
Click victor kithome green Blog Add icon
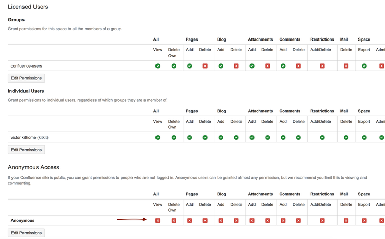(x=221, y=137)
